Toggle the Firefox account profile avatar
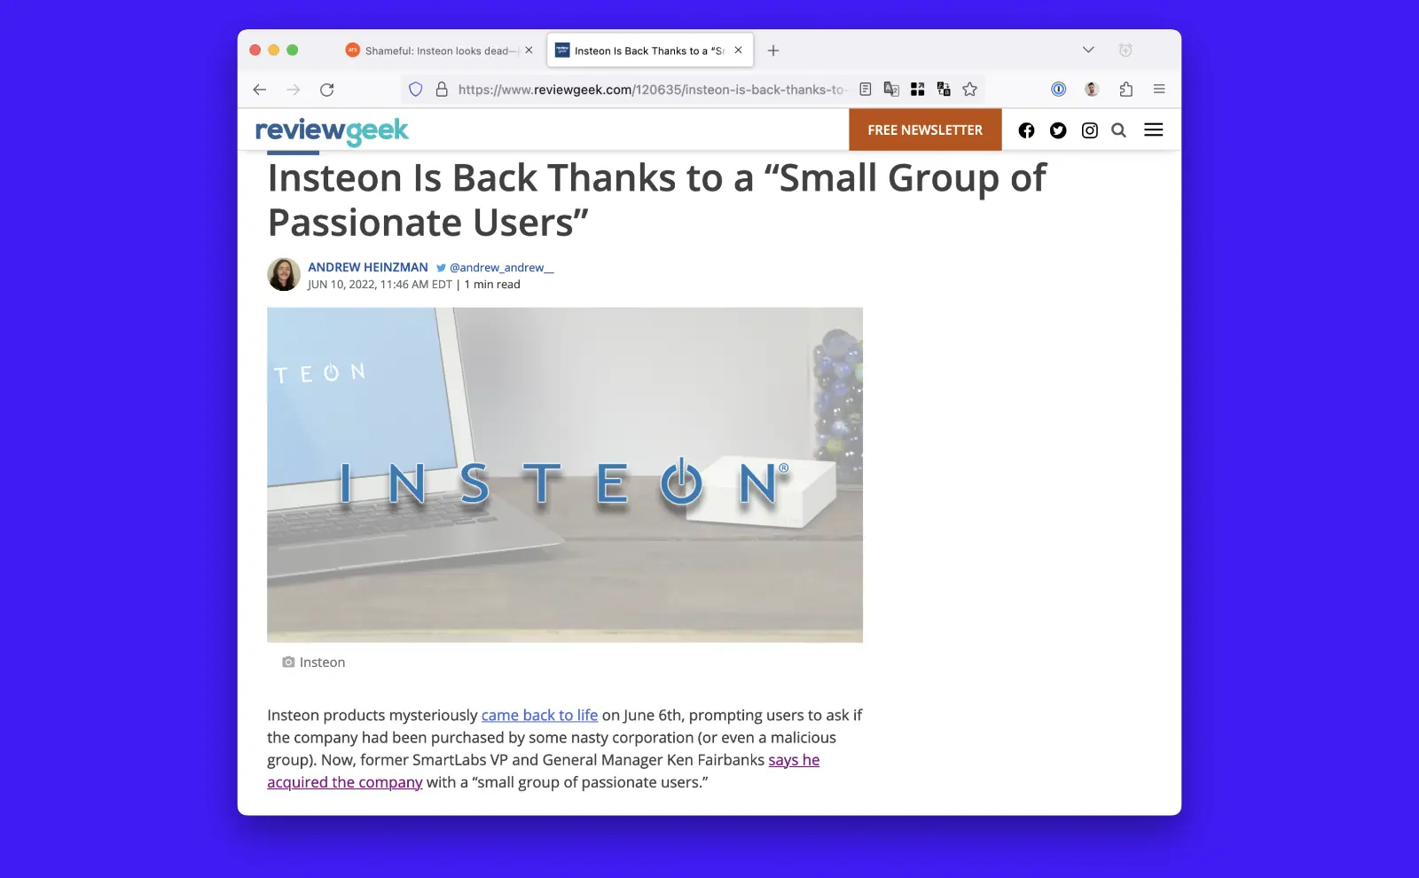 (1090, 89)
